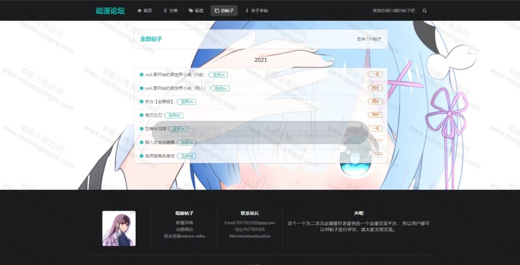Click the 四叶 label on the 手办【史莱姆】 row
Viewport: 520px width, 265px height.
pyautogui.click(x=375, y=101)
